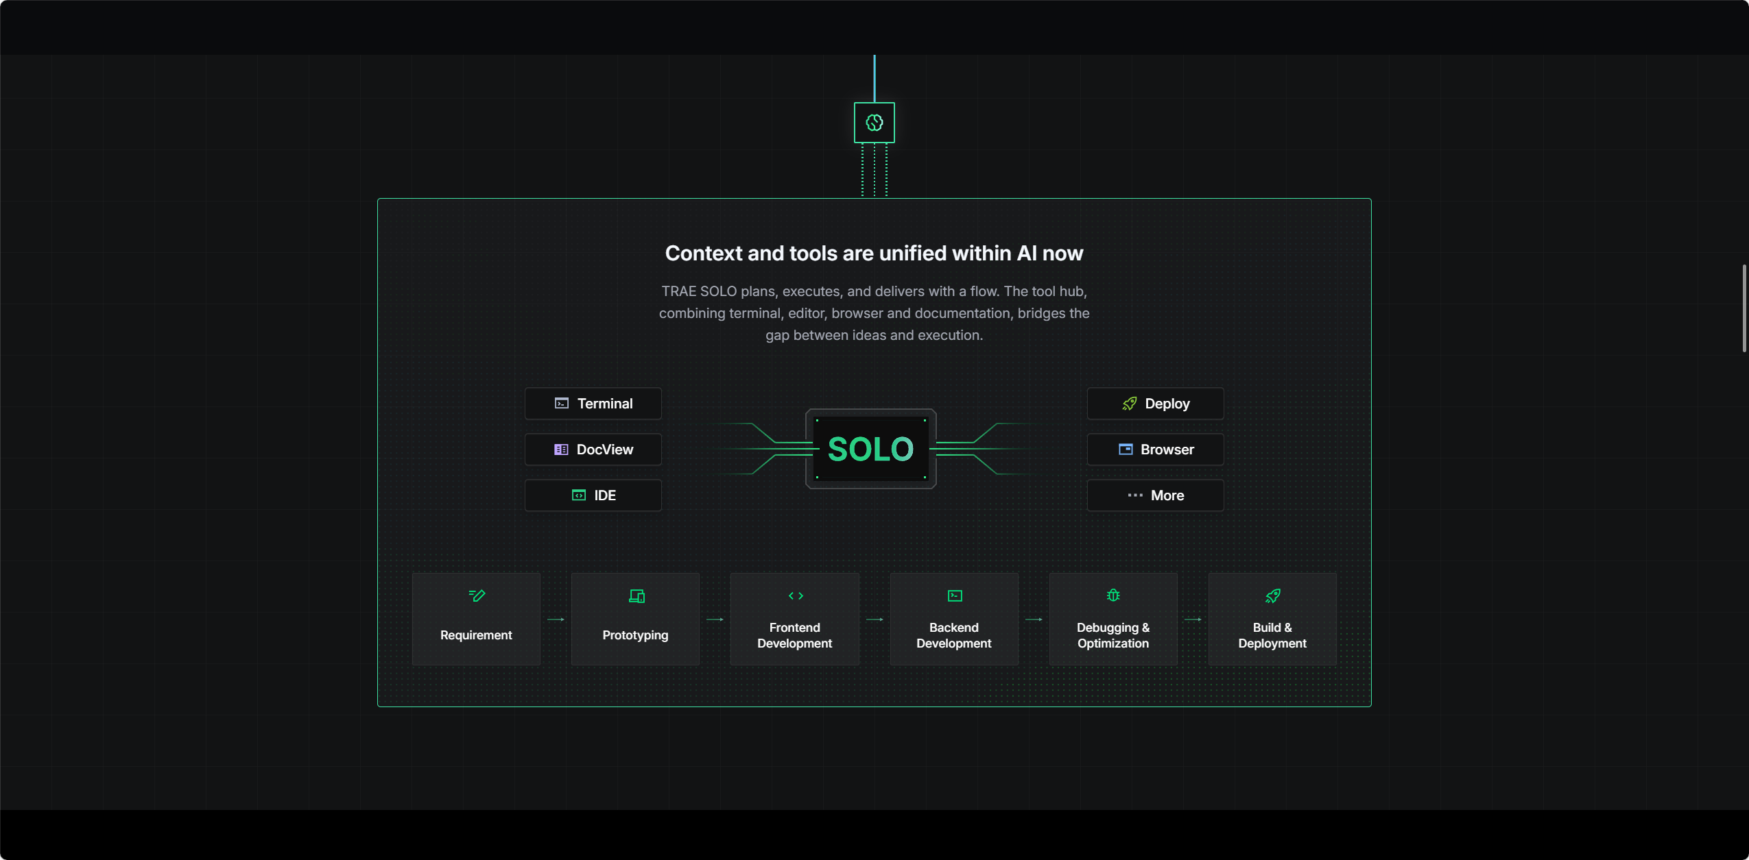Click the Backend Development terminal icon
Image resolution: width=1749 pixels, height=860 pixels.
point(955,595)
